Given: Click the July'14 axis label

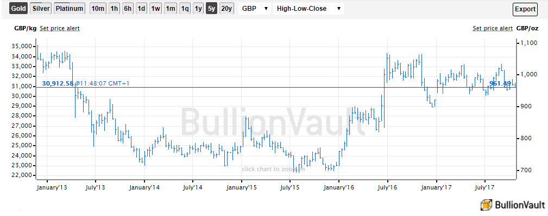Looking at the screenshot, I should (193, 187).
